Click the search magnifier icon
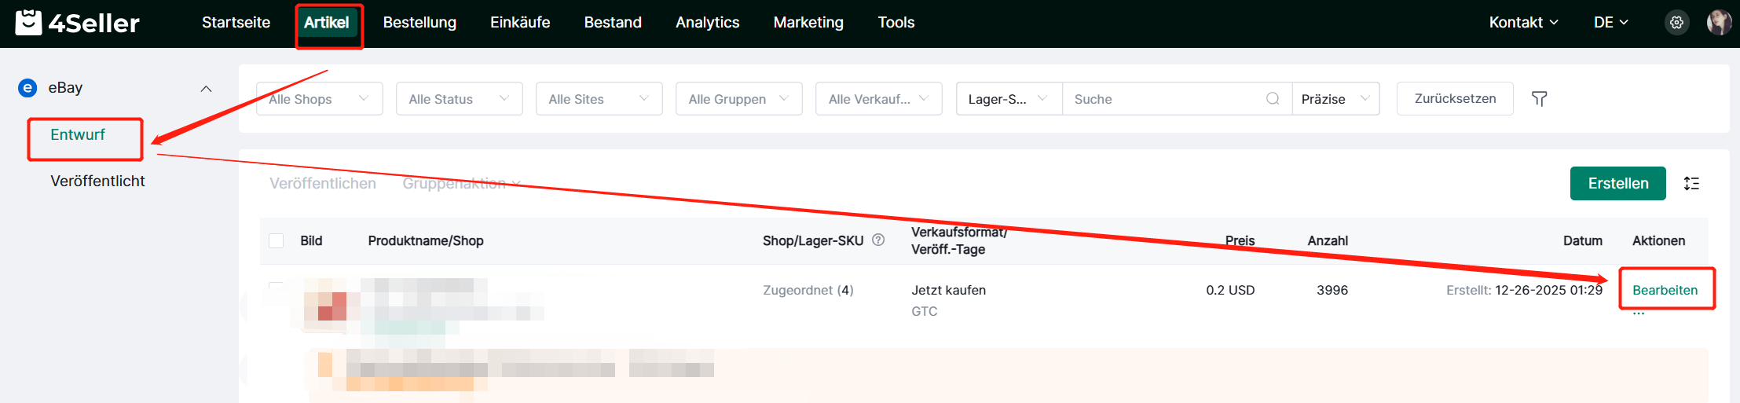Image resolution: width=1740 pixels, height=403 pixels. click(x=1273, y=99)
